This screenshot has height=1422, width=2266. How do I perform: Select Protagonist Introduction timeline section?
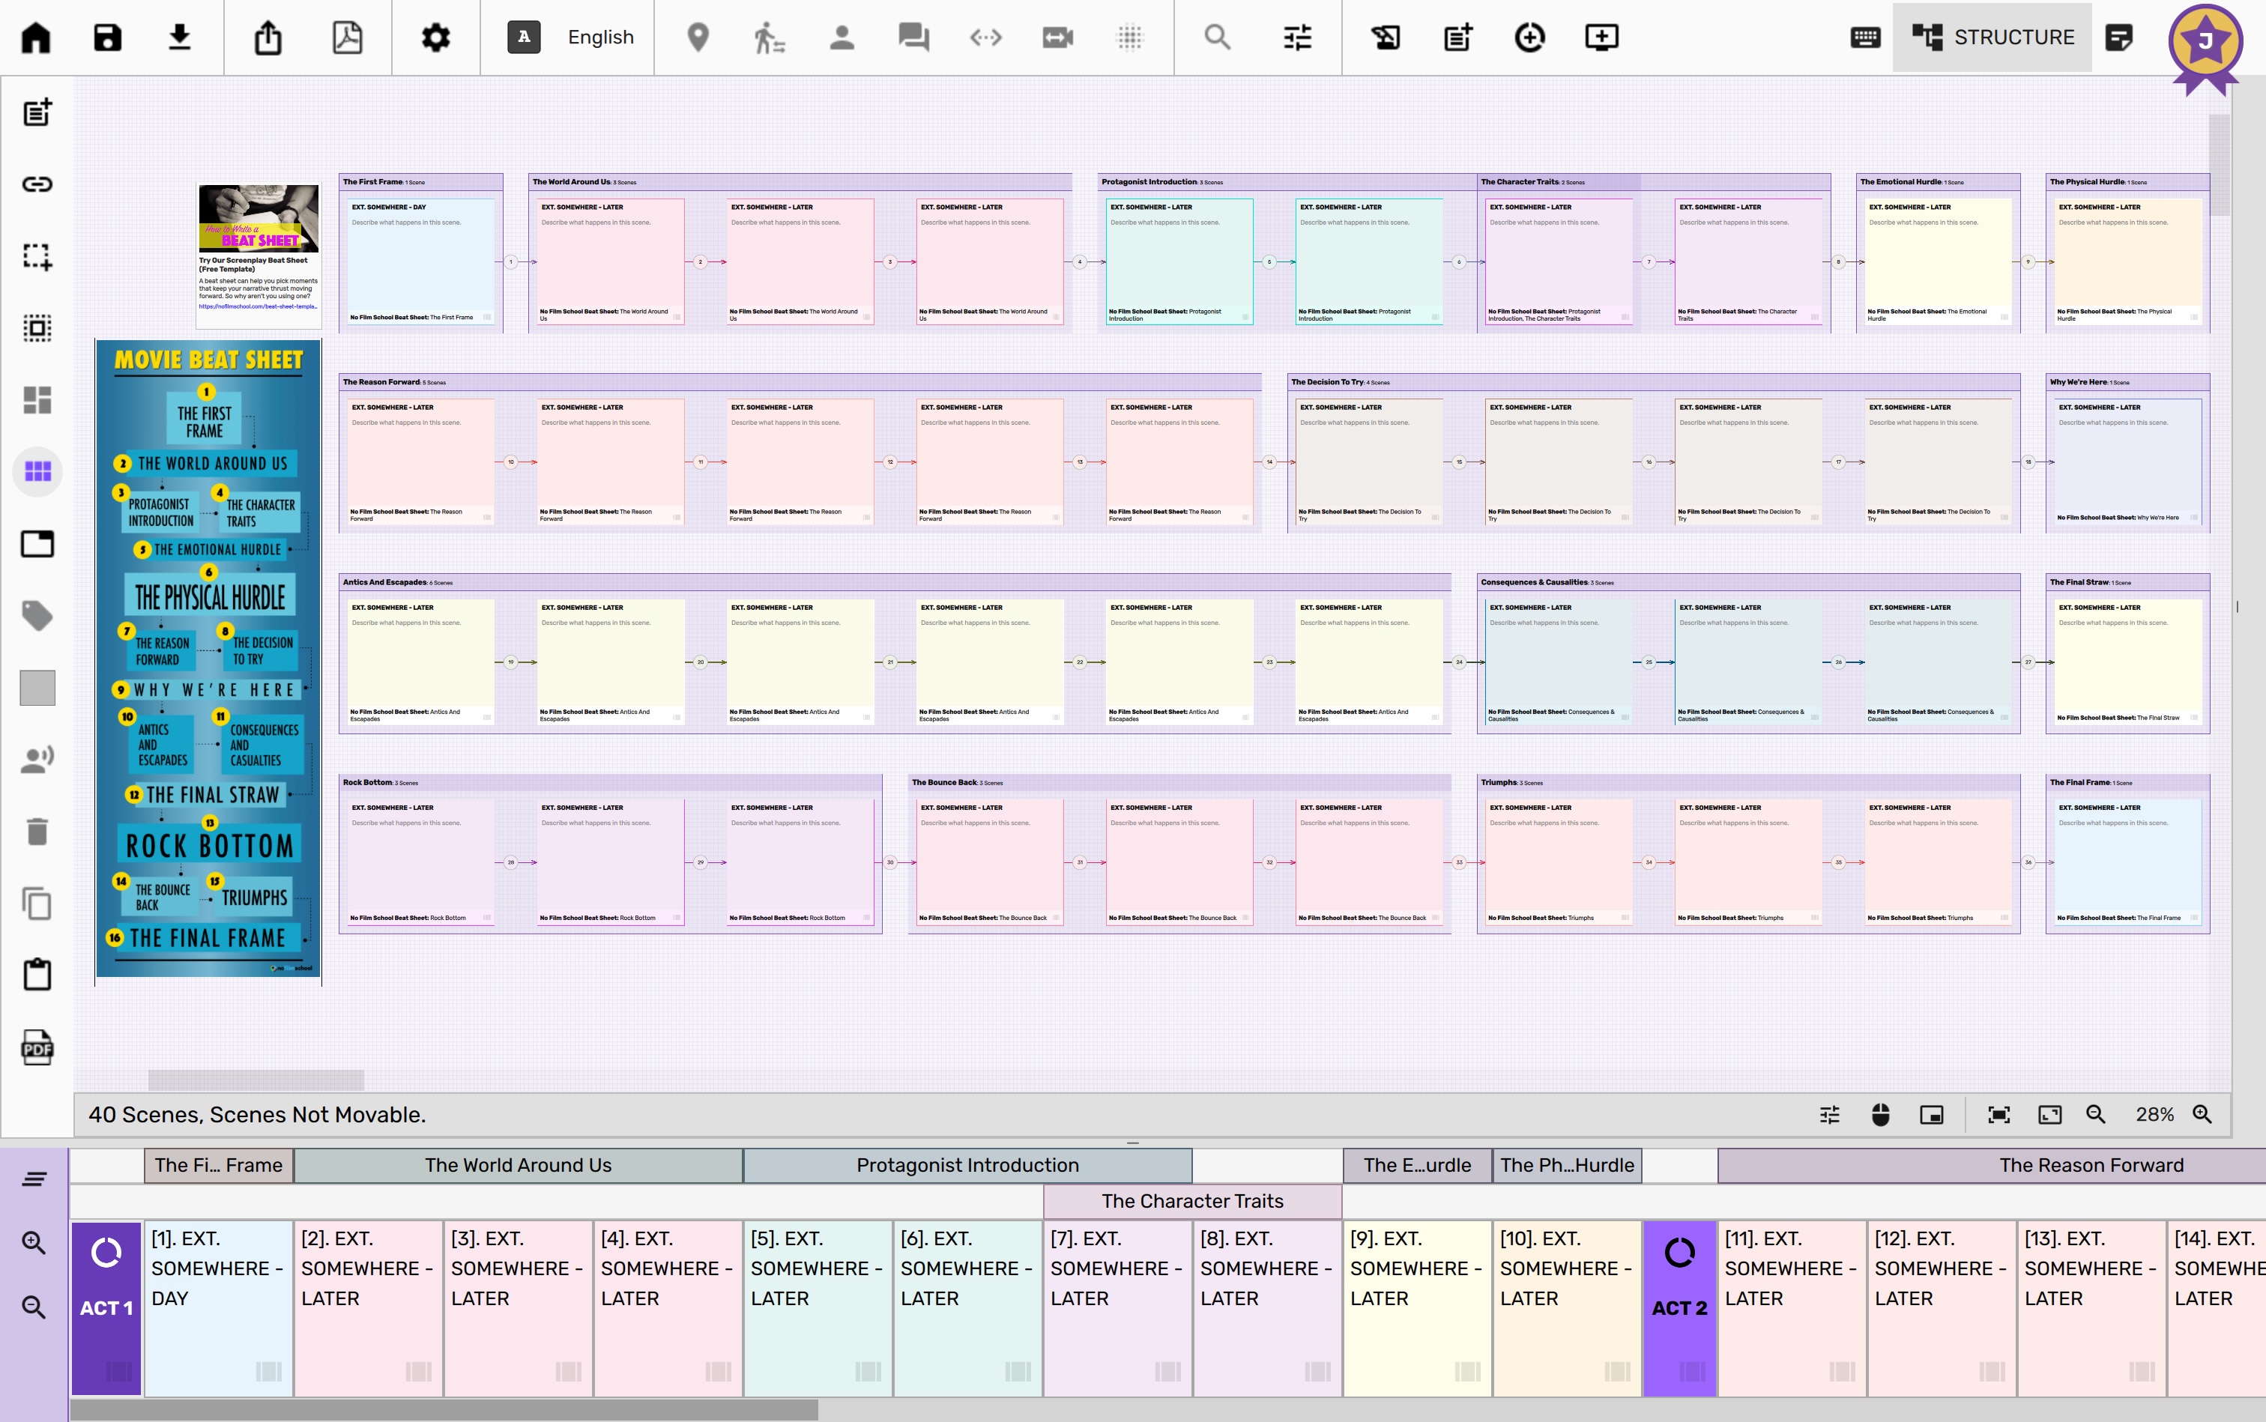[967, 1165]
